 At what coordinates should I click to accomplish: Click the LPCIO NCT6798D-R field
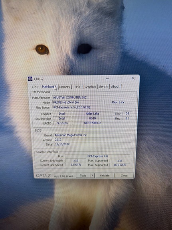tap(92, 123)
